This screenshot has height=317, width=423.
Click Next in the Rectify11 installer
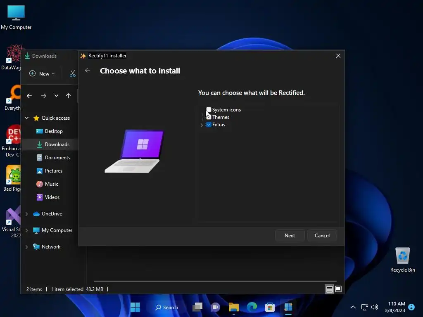click(290, 236)
